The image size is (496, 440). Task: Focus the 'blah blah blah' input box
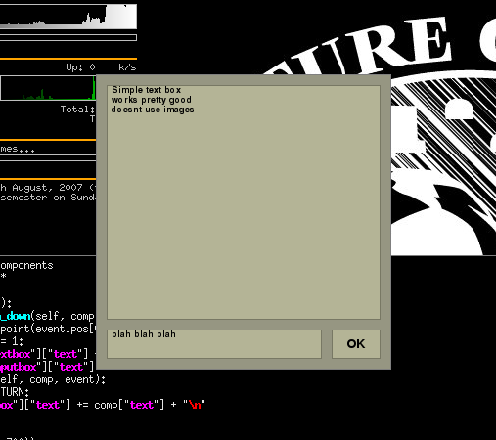point(214,344)
